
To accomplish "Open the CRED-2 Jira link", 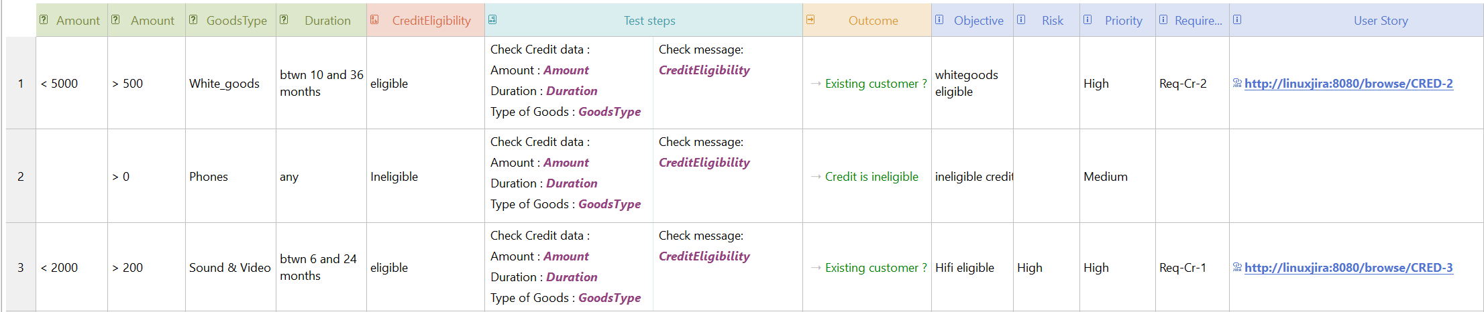I will tap(1348, 84).
